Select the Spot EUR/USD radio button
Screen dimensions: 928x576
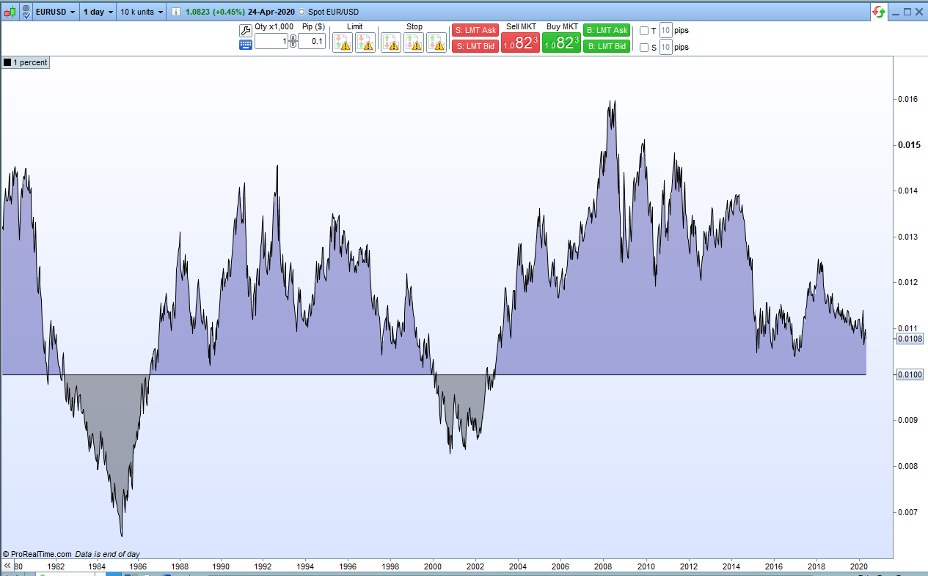302,12
